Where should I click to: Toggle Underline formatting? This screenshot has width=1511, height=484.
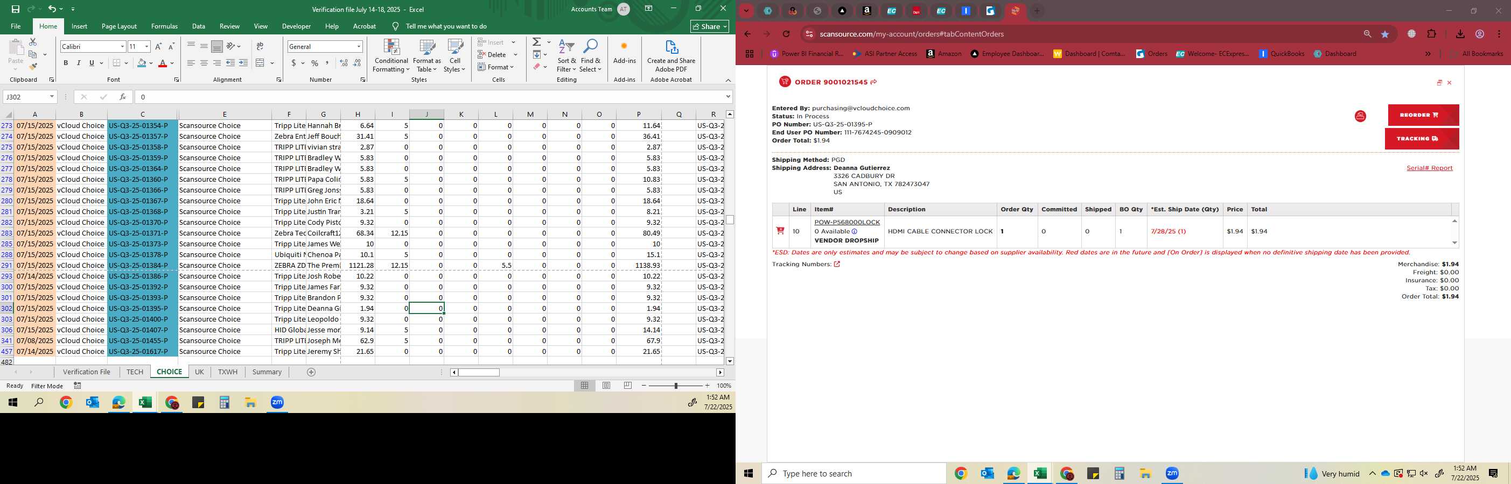pos(92,63)
